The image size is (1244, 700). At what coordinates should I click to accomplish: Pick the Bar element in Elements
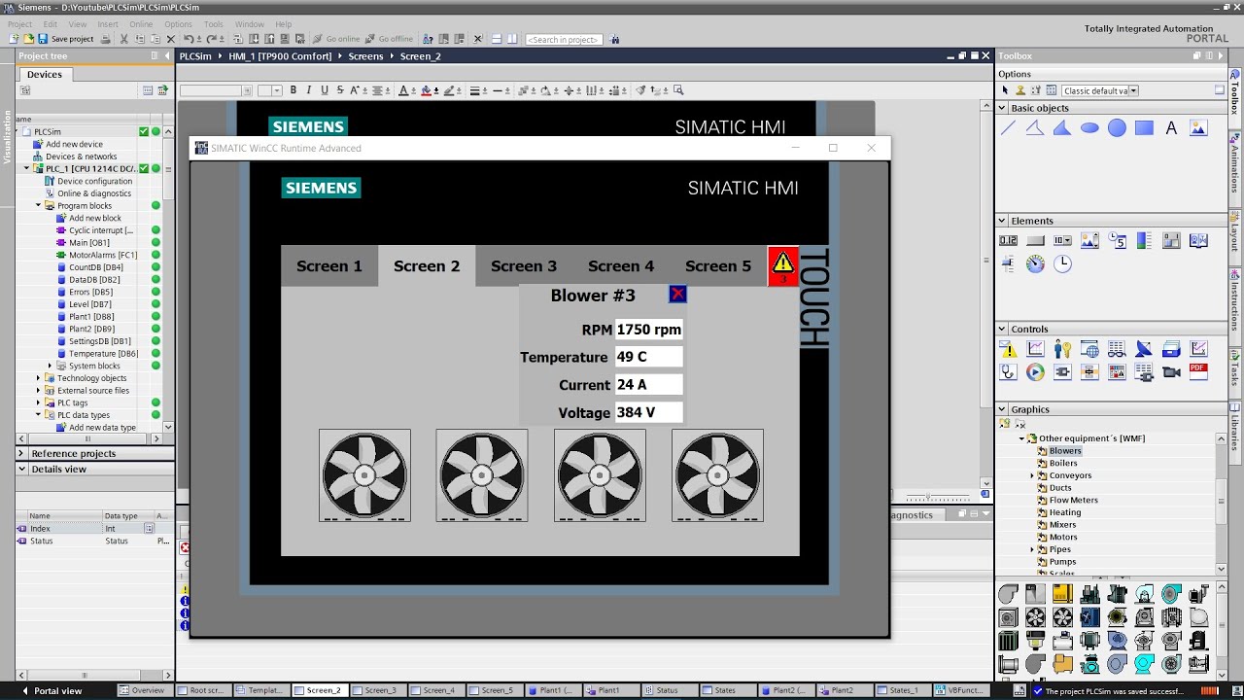(x=1144, y=240)
